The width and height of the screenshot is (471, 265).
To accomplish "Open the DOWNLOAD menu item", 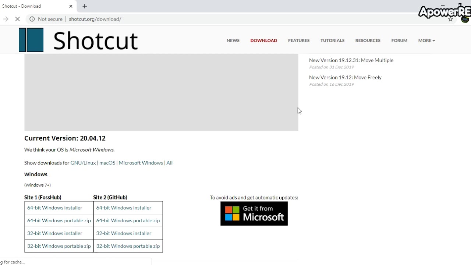I will pyautogui.click(x=264, y=40).
